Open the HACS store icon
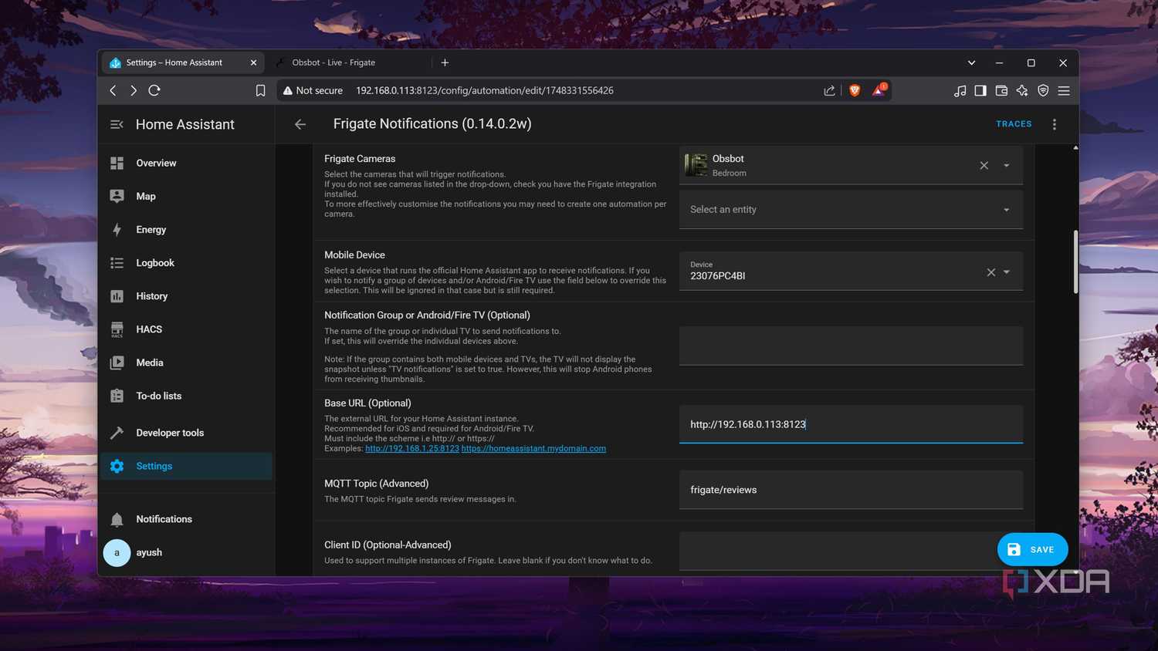Screen dimensions: 1158x651 [117, 329]
